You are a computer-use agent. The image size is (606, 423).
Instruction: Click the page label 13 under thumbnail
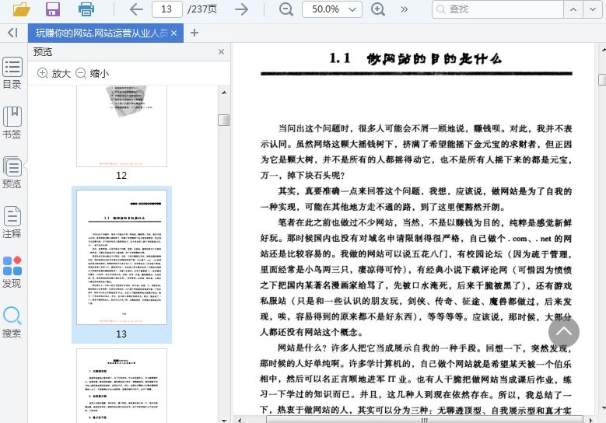pos(121,334)
